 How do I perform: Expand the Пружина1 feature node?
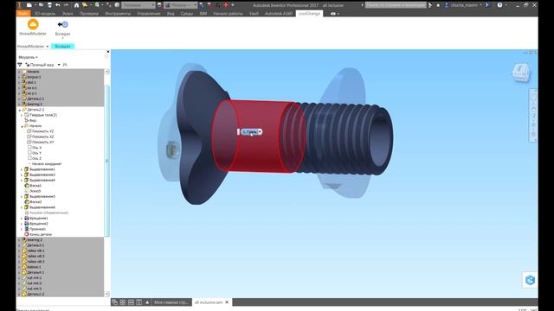22,229
